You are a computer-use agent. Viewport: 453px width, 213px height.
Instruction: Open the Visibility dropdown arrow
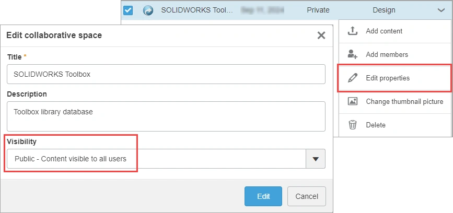315,159
